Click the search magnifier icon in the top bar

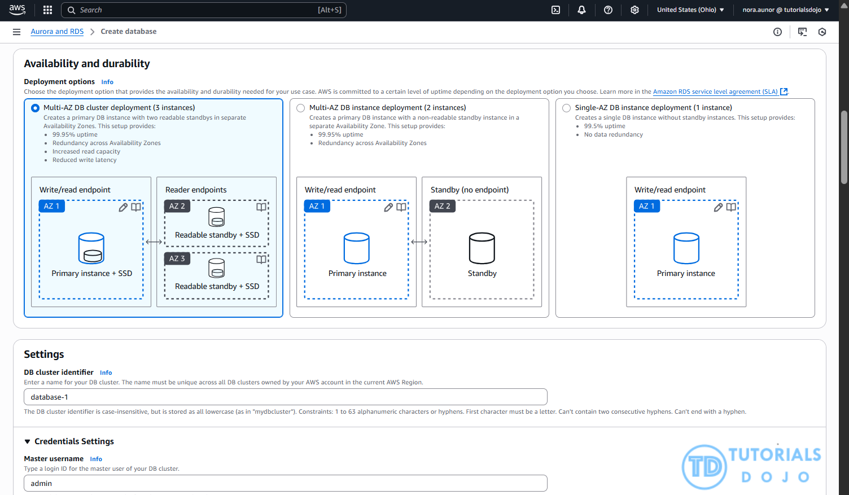(72, 10)
